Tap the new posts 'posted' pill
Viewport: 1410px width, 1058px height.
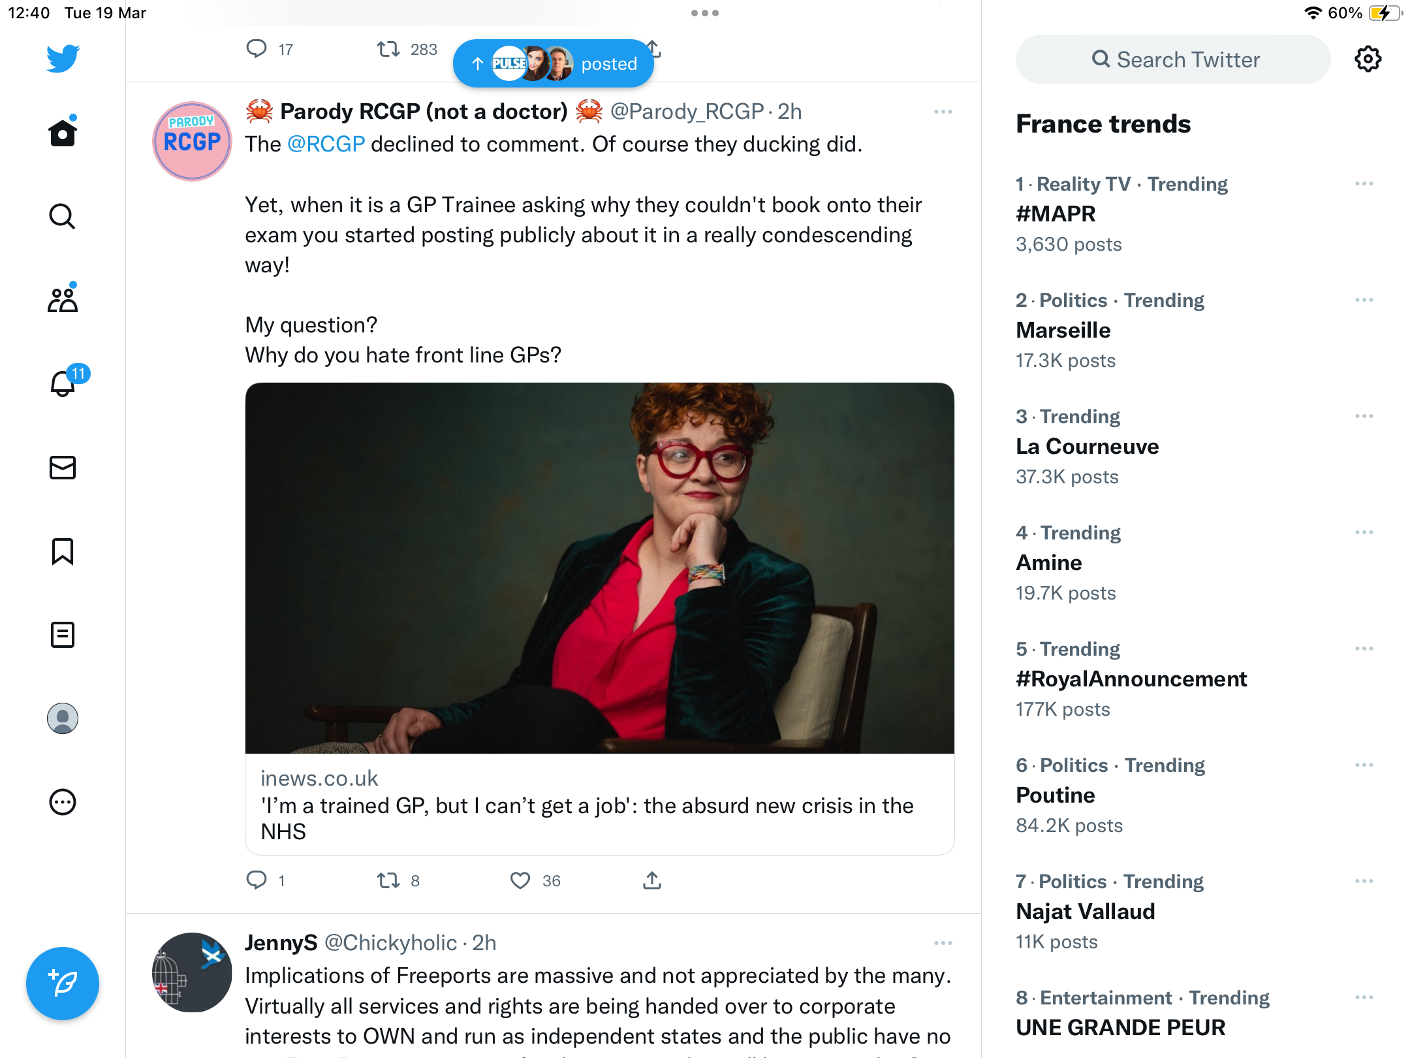(x=554, y=63)
